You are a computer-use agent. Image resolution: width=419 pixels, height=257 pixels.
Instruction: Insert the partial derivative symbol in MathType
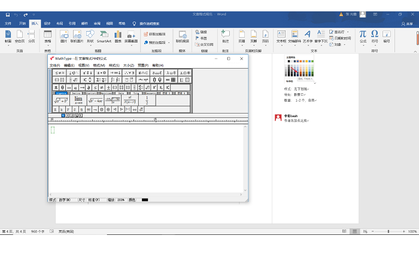[x=89, y=87]
